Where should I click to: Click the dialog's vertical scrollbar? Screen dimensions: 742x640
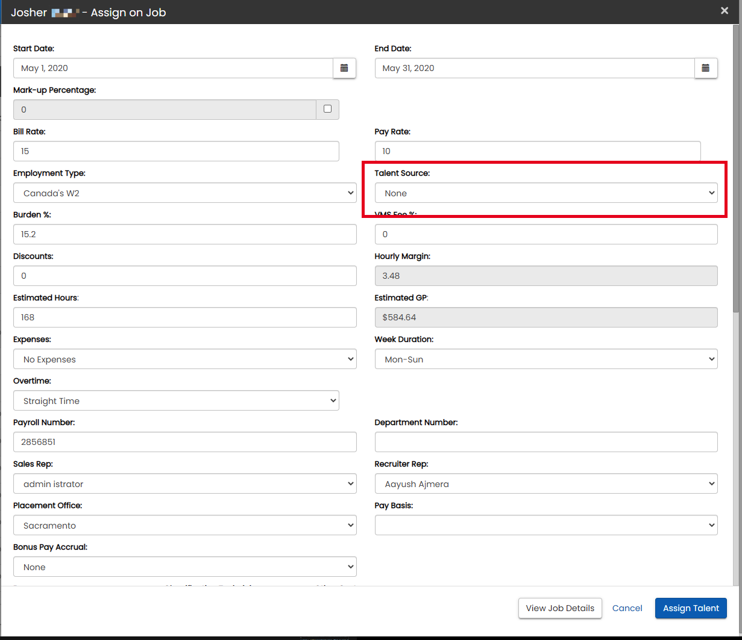pos(737,169)
